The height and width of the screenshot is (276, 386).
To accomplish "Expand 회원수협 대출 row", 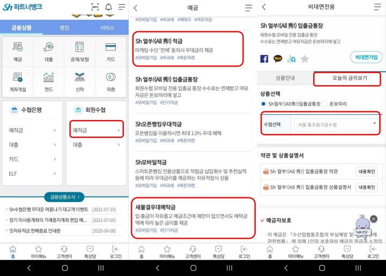I will (x=96, y=145).
